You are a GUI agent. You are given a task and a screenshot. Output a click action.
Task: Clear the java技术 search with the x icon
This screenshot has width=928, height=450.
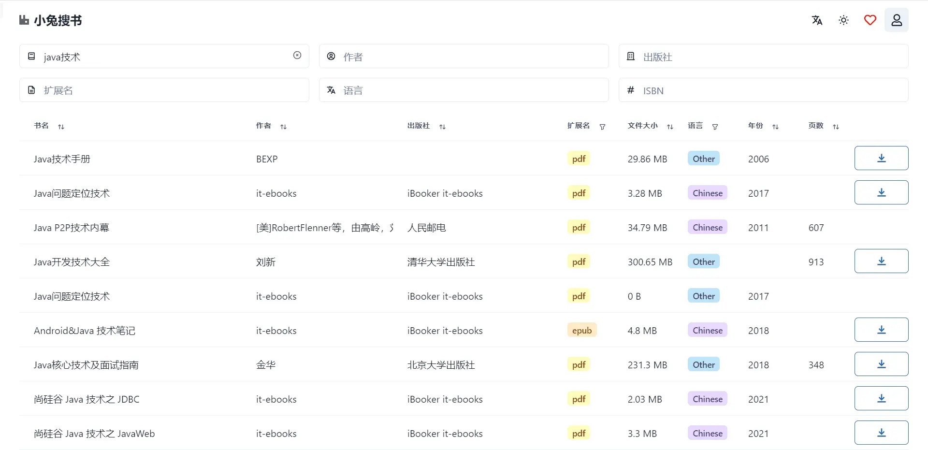pyautogui.click(x=297, y=55)
